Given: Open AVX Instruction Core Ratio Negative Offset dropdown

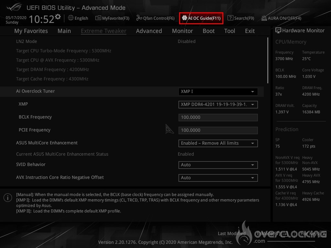Looking at the screenshot, I should coord(218,178).
